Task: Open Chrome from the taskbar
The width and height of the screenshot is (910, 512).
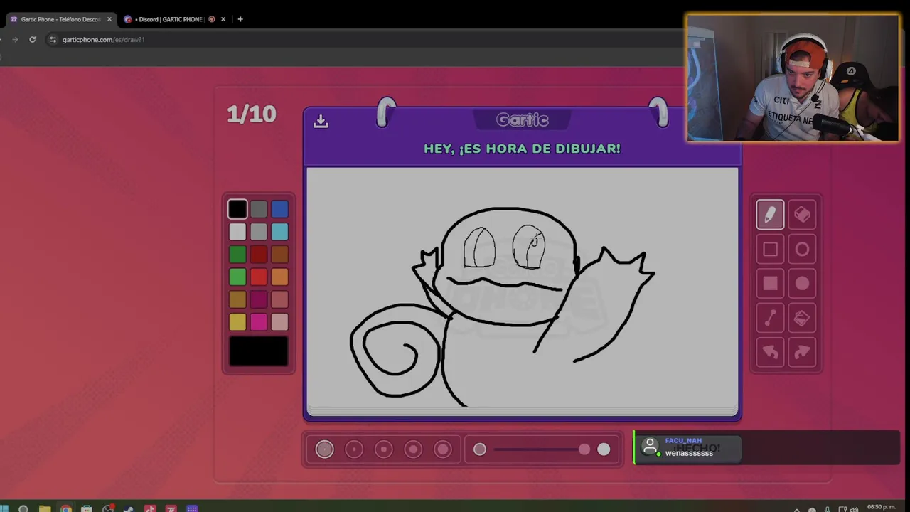Action: 65,508
